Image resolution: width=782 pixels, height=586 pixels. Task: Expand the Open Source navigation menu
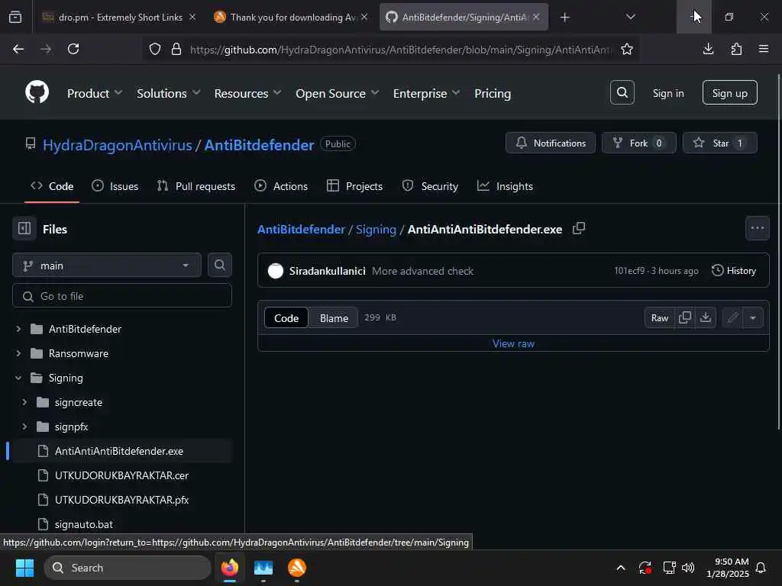point(337,93)
